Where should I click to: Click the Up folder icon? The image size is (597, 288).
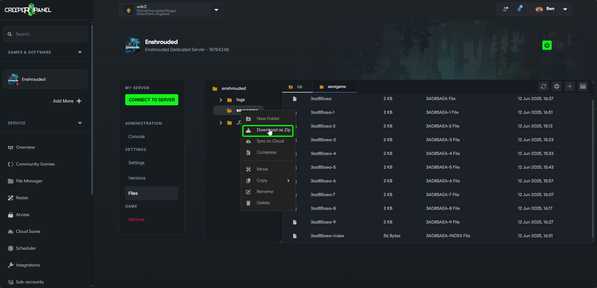pyautogui.click(x=291, y=87)
